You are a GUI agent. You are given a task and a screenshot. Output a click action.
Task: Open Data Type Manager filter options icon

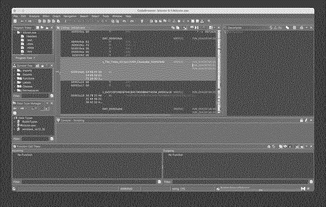coord(52,138)
